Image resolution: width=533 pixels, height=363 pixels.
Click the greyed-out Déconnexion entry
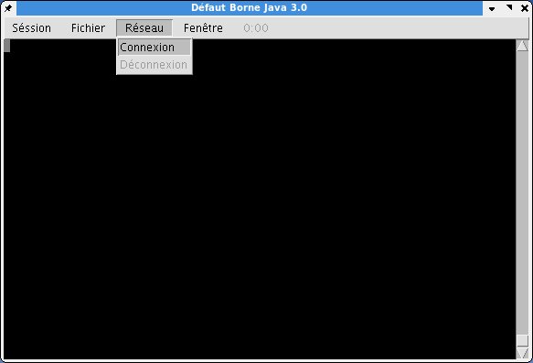click(155, 65)
